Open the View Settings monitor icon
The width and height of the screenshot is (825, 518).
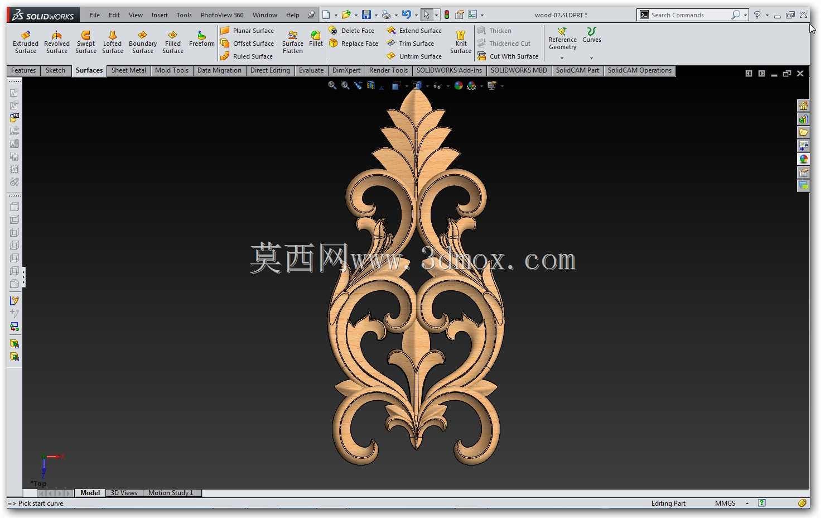click(x=492, y=85)
